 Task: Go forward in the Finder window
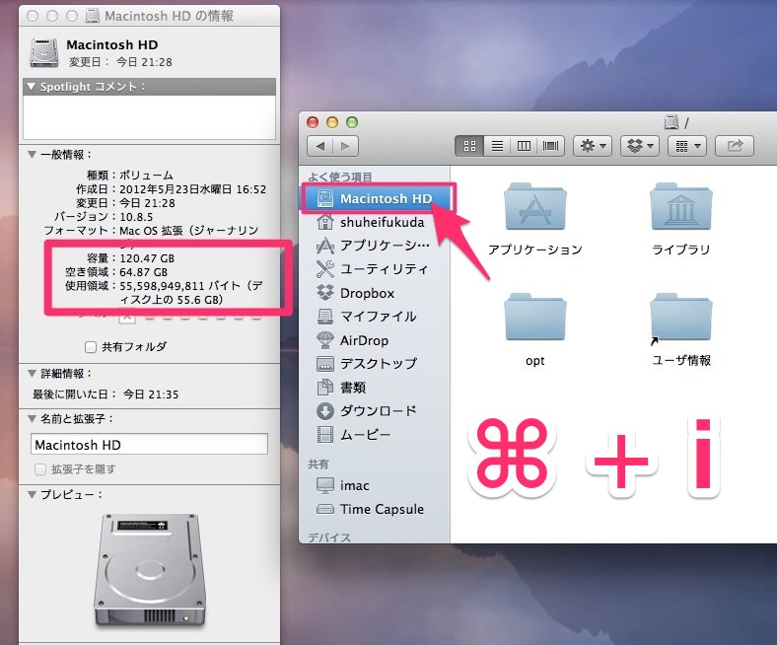click(x=345, y=146)
